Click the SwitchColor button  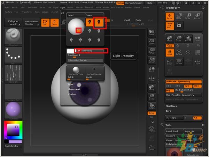pyautogui.click(x=13, y=146)
